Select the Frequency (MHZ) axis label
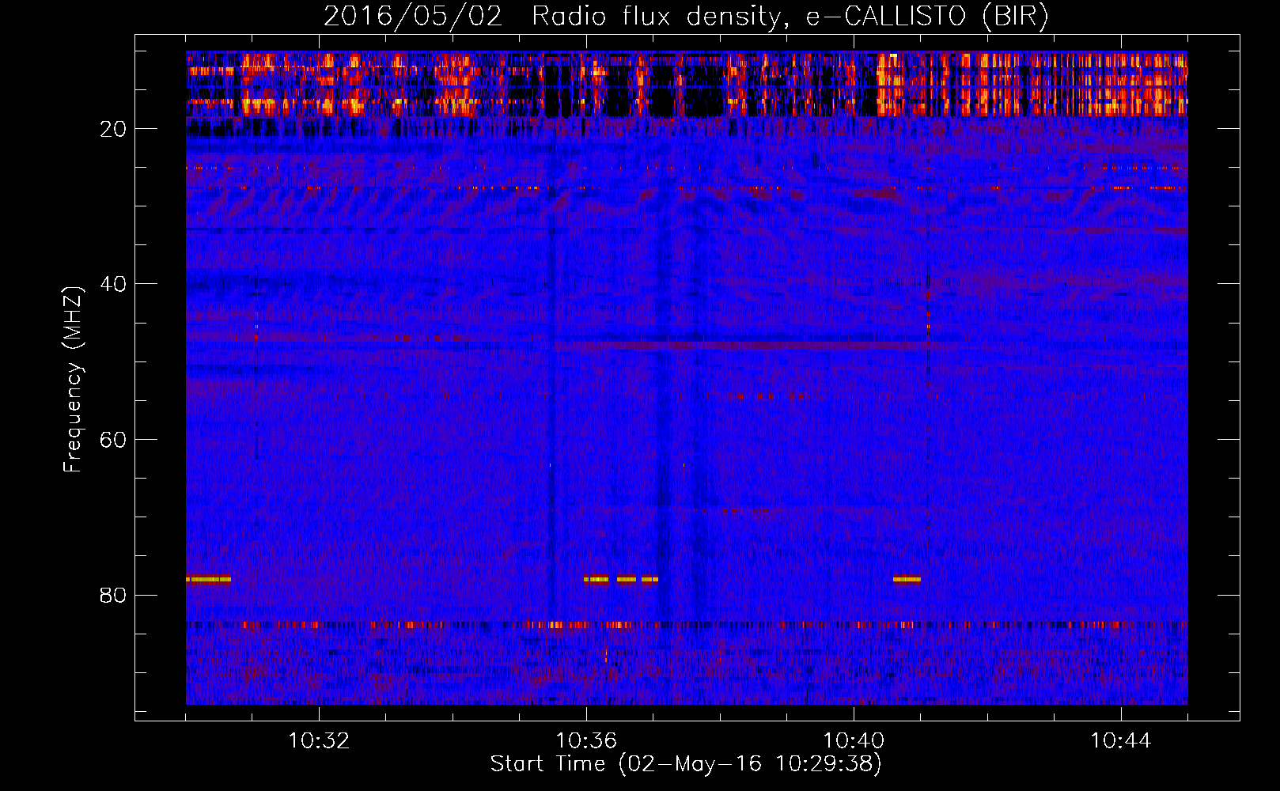Image resolution: width=1280 pixels, height=791 pixels. (x=73, y=379)
